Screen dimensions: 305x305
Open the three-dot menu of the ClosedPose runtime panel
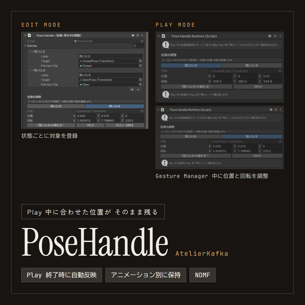pos(280,36)
